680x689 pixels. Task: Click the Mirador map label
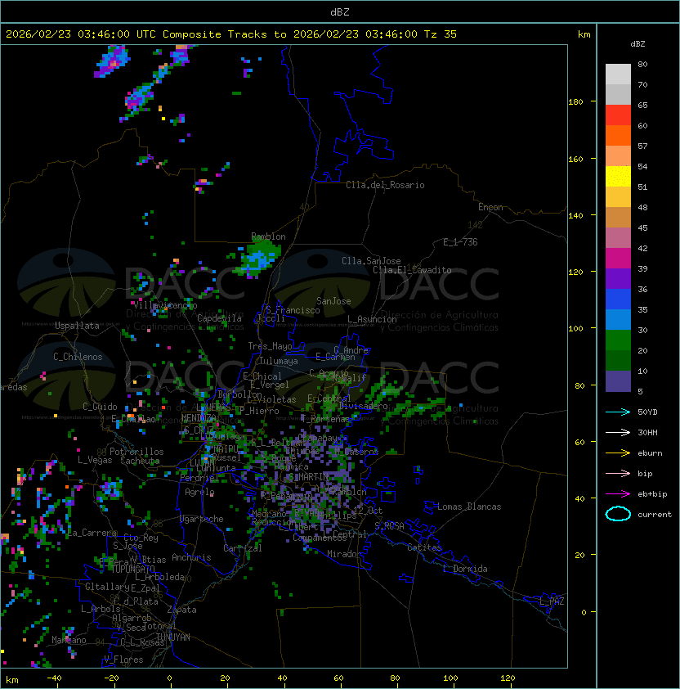pos(345,554)
